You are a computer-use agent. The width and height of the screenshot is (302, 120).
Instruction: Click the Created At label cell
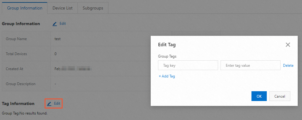pos(26,69)
